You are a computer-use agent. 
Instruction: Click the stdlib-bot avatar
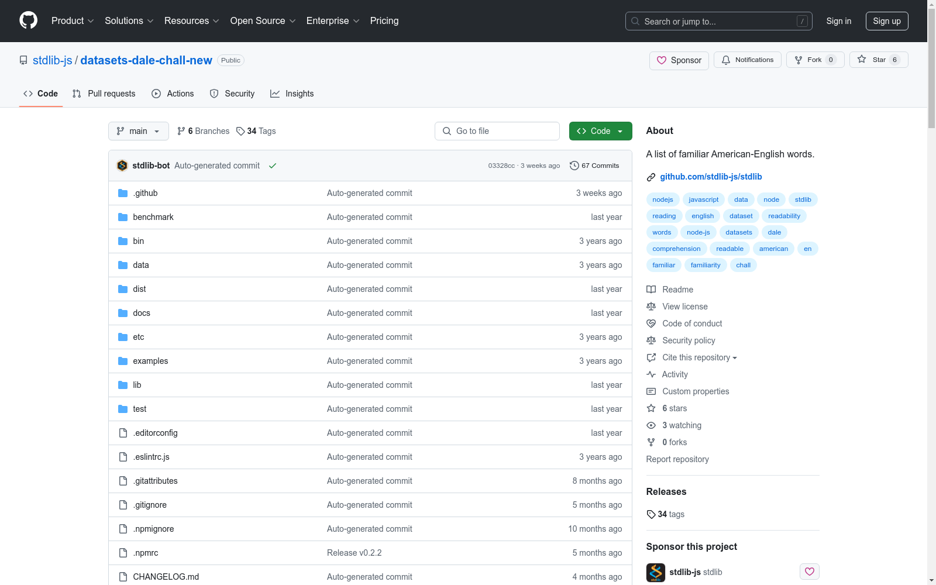point(122,166)
